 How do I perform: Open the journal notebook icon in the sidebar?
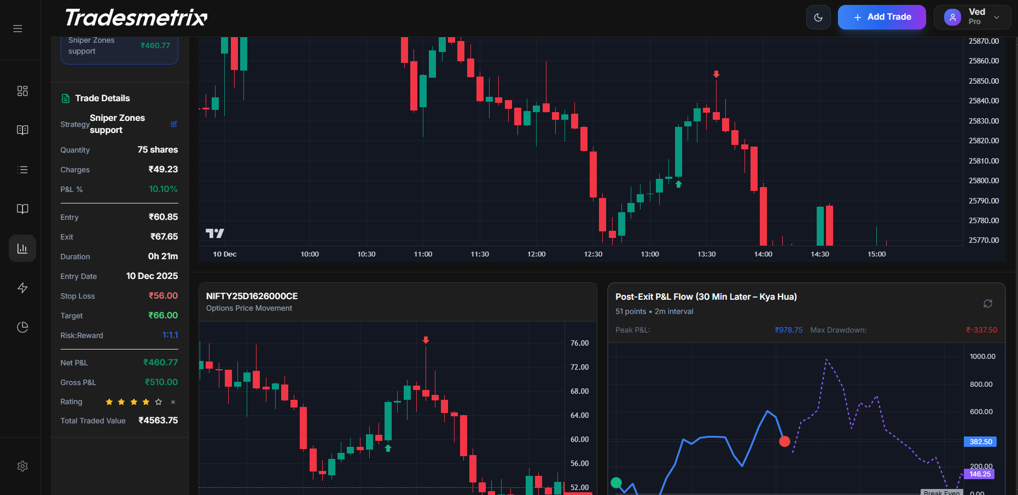click(x=22, y=130)
